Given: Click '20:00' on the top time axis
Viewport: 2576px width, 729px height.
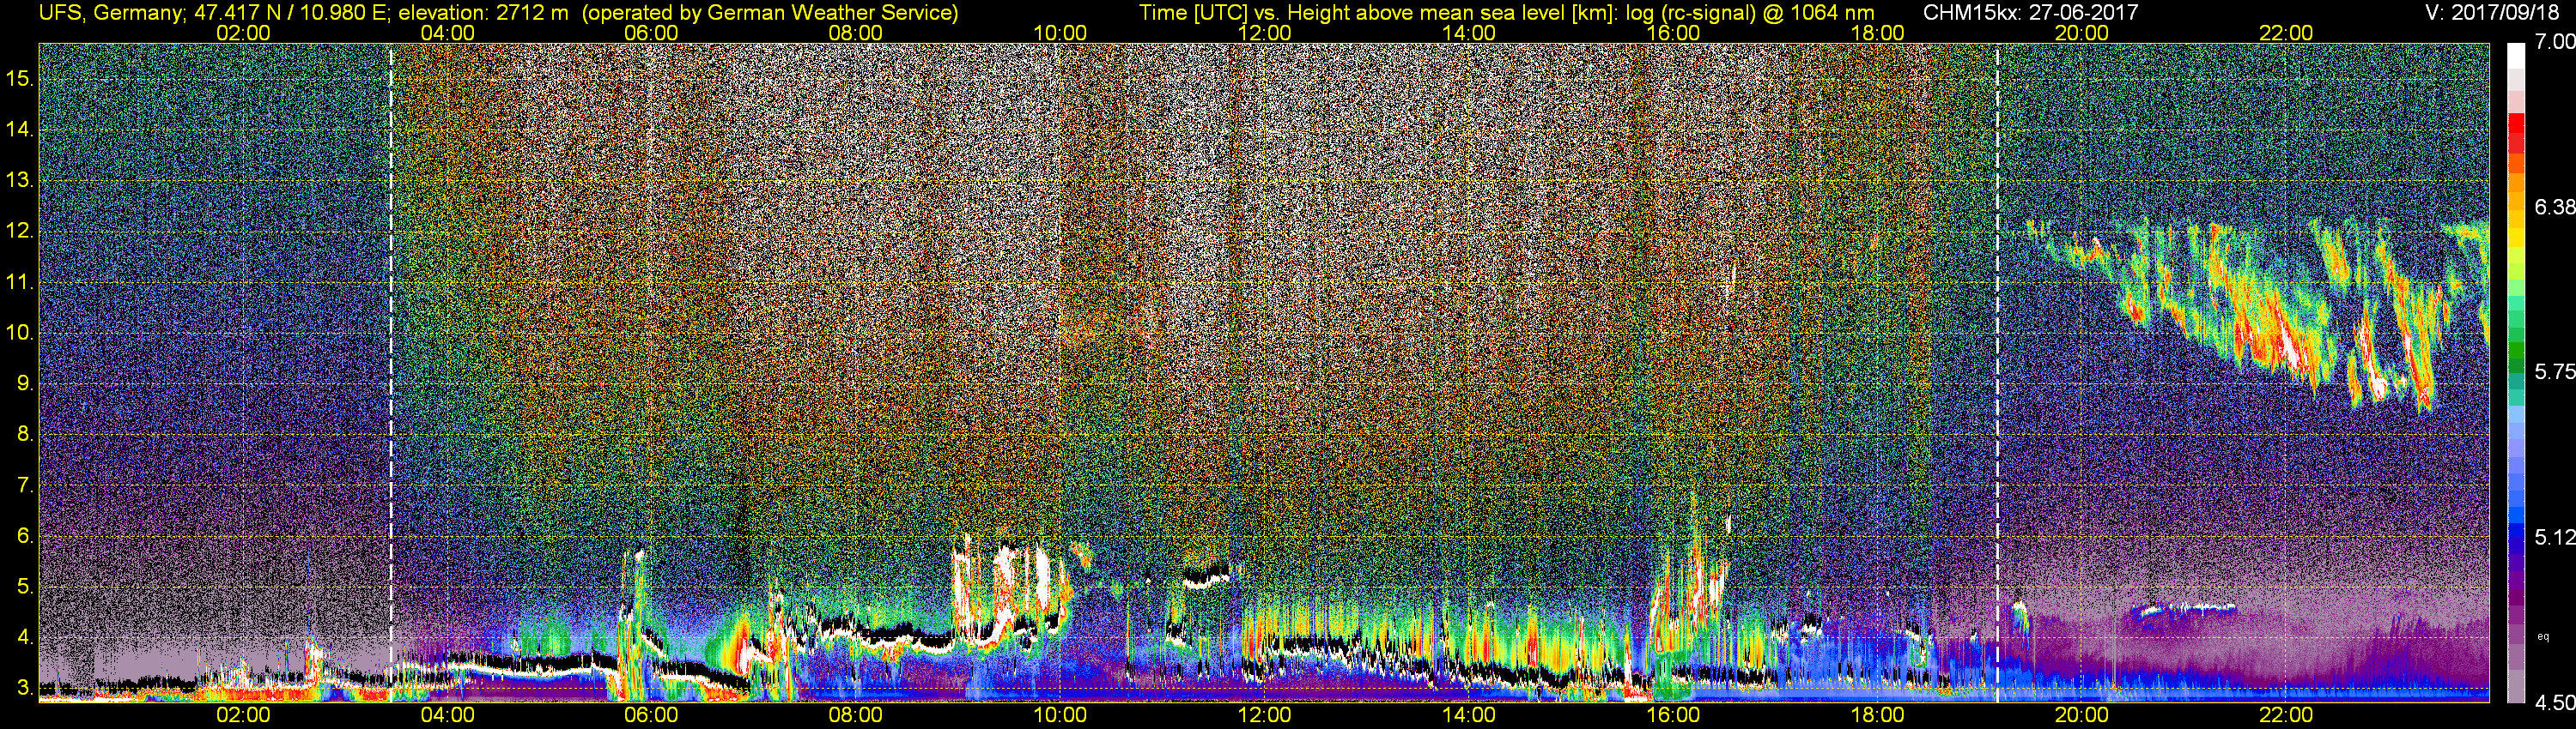Looking at the screenshot, I should coord(2082,33).
